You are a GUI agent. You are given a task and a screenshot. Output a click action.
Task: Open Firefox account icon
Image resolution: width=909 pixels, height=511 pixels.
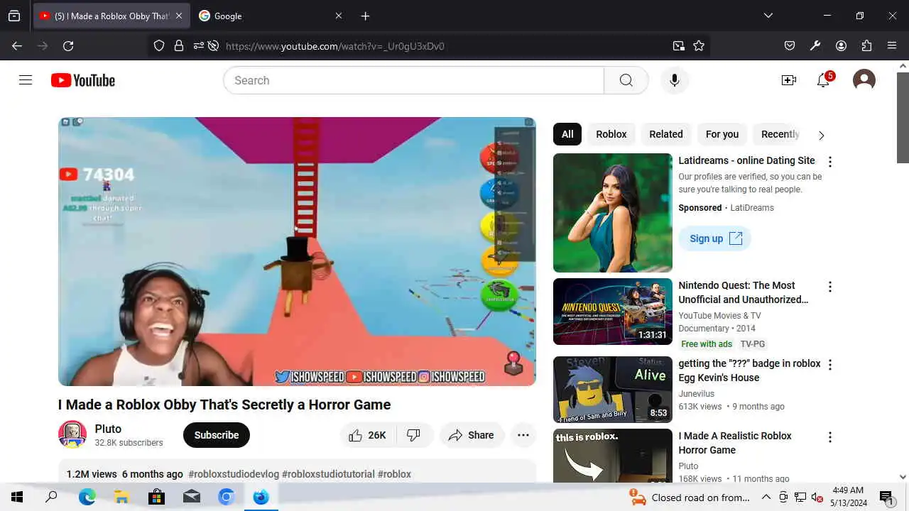pos(841,45)
